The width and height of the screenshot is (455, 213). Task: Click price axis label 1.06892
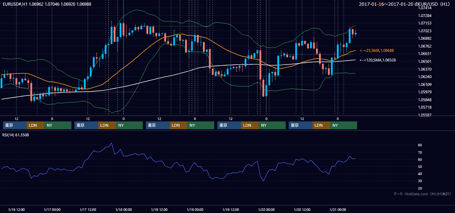pos(425,38)
